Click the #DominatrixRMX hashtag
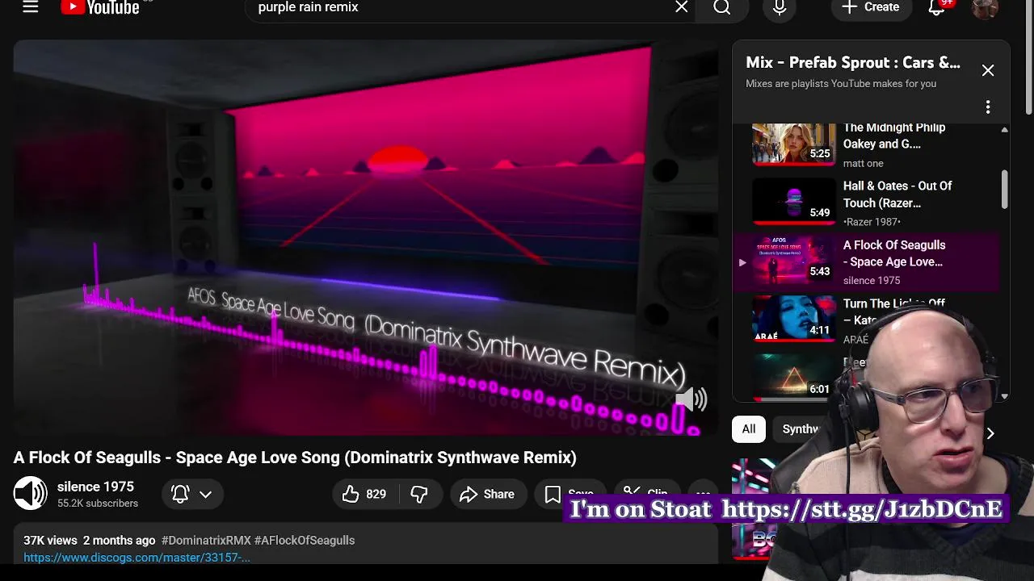 pyautogui.click(x=206, y=541)
